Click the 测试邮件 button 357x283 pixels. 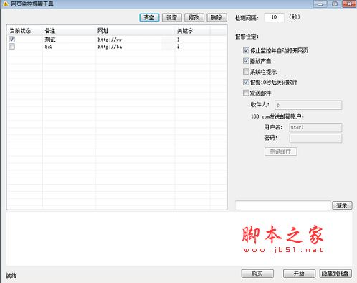[x=281, y=152]
